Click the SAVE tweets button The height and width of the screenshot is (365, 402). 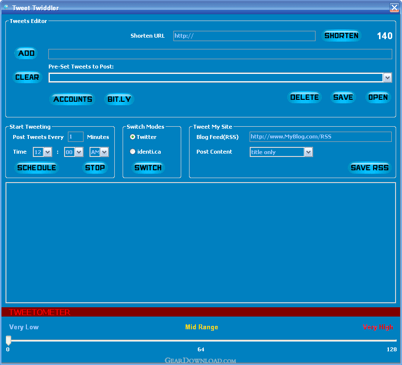pos(343,97)
